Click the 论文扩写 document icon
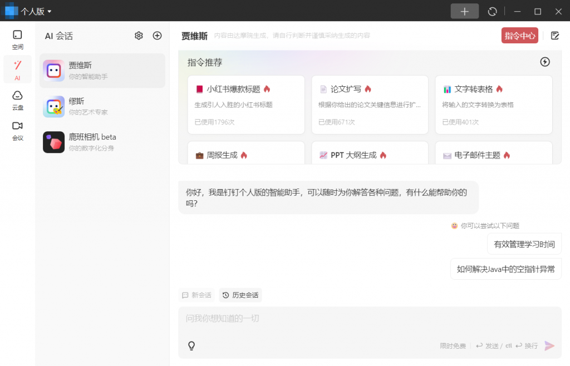 [x=323, y=90]
